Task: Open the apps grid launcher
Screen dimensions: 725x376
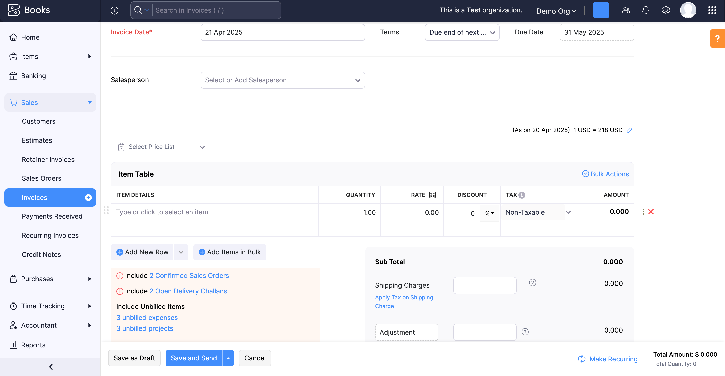Action: pyautogui.click(x=712, y=10)
